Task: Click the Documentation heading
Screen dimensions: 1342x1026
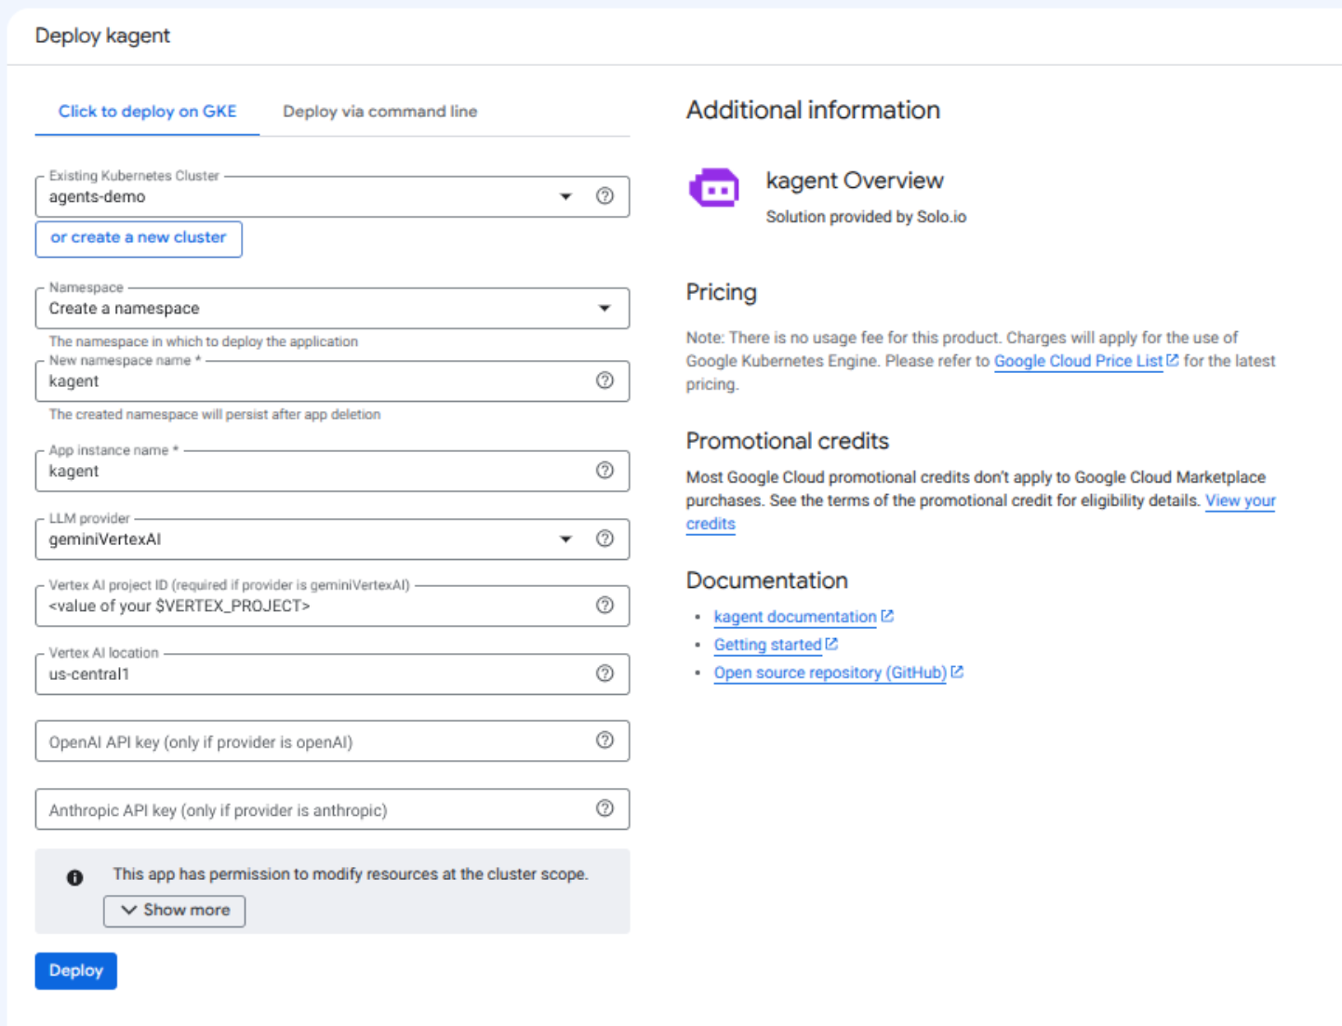Action: click(x=767, y=580)
